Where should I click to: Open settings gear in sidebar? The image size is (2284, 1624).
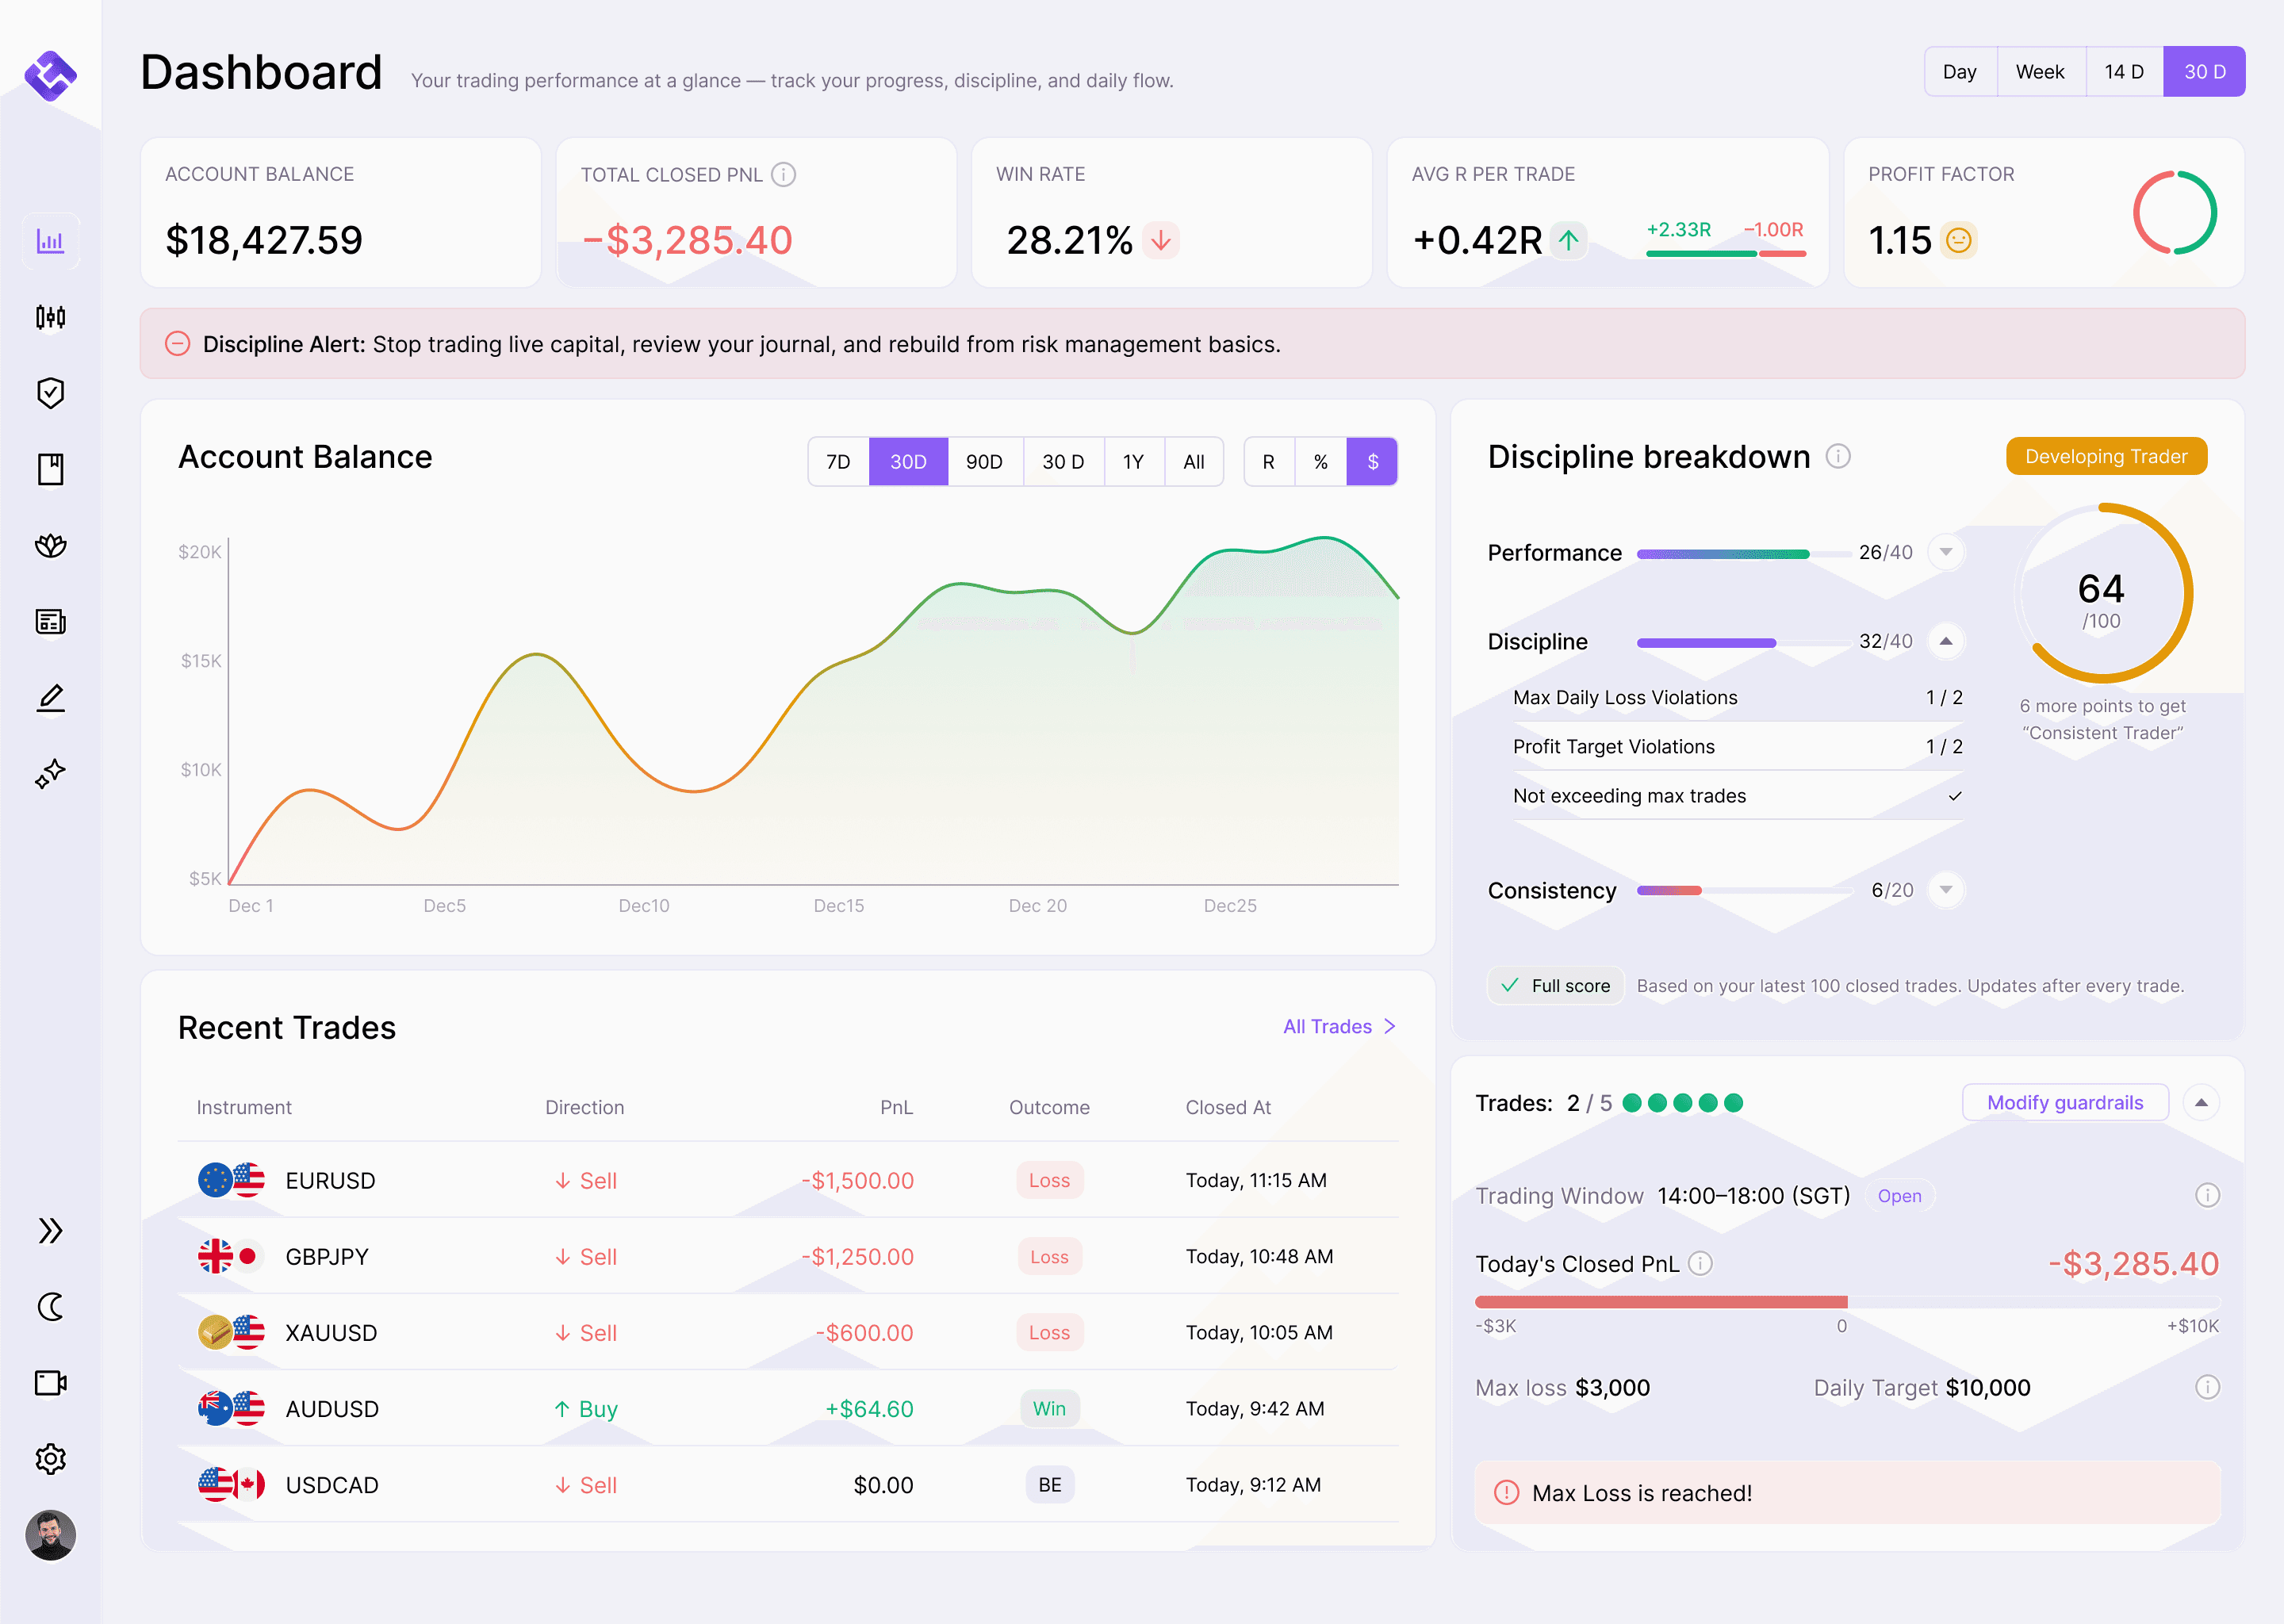click(x=50, y=1459)
